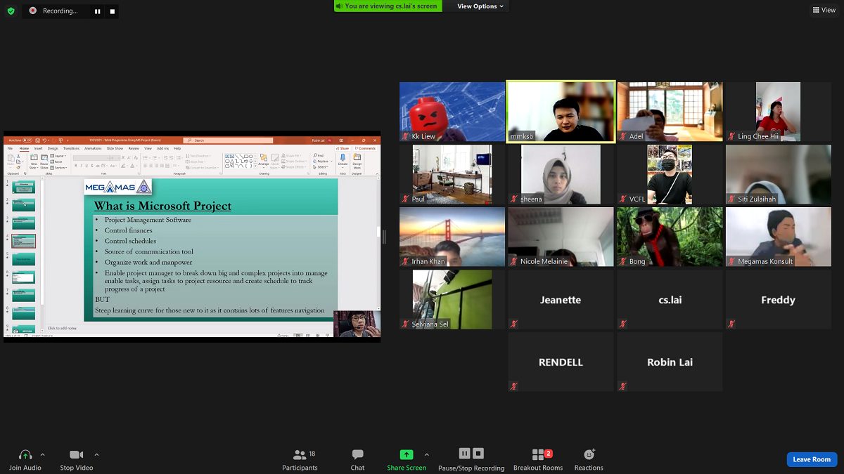
Task: Open the Participants panel
Action: pos(300,459)
